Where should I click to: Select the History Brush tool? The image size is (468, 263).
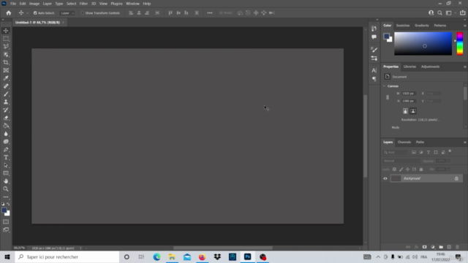[x=6, y=110]
